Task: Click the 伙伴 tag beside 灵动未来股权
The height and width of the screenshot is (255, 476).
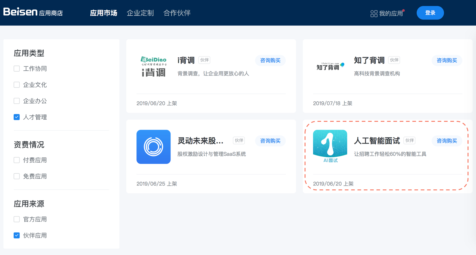Action: click(239, 140)
